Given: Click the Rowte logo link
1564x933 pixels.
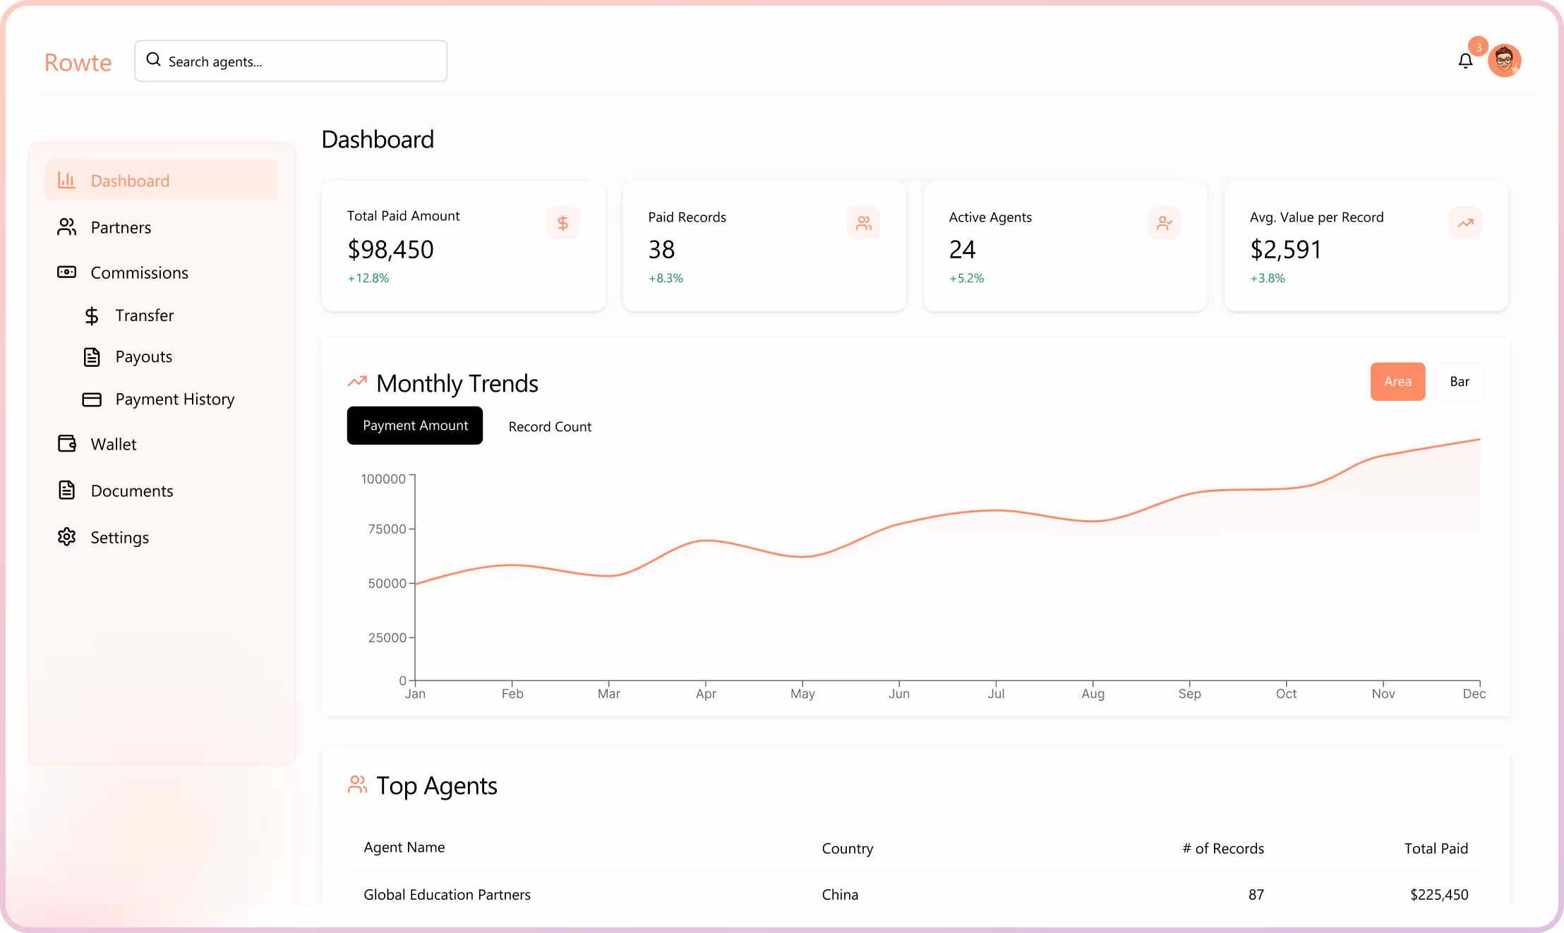Looking at the screenshot, I should [x=78, y=62].
